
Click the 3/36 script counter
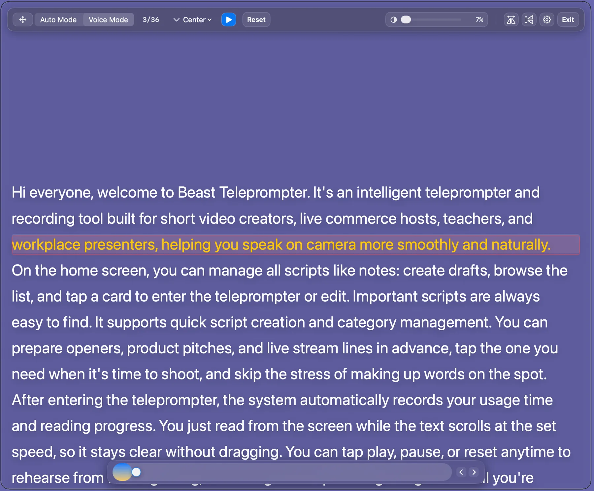151,19
